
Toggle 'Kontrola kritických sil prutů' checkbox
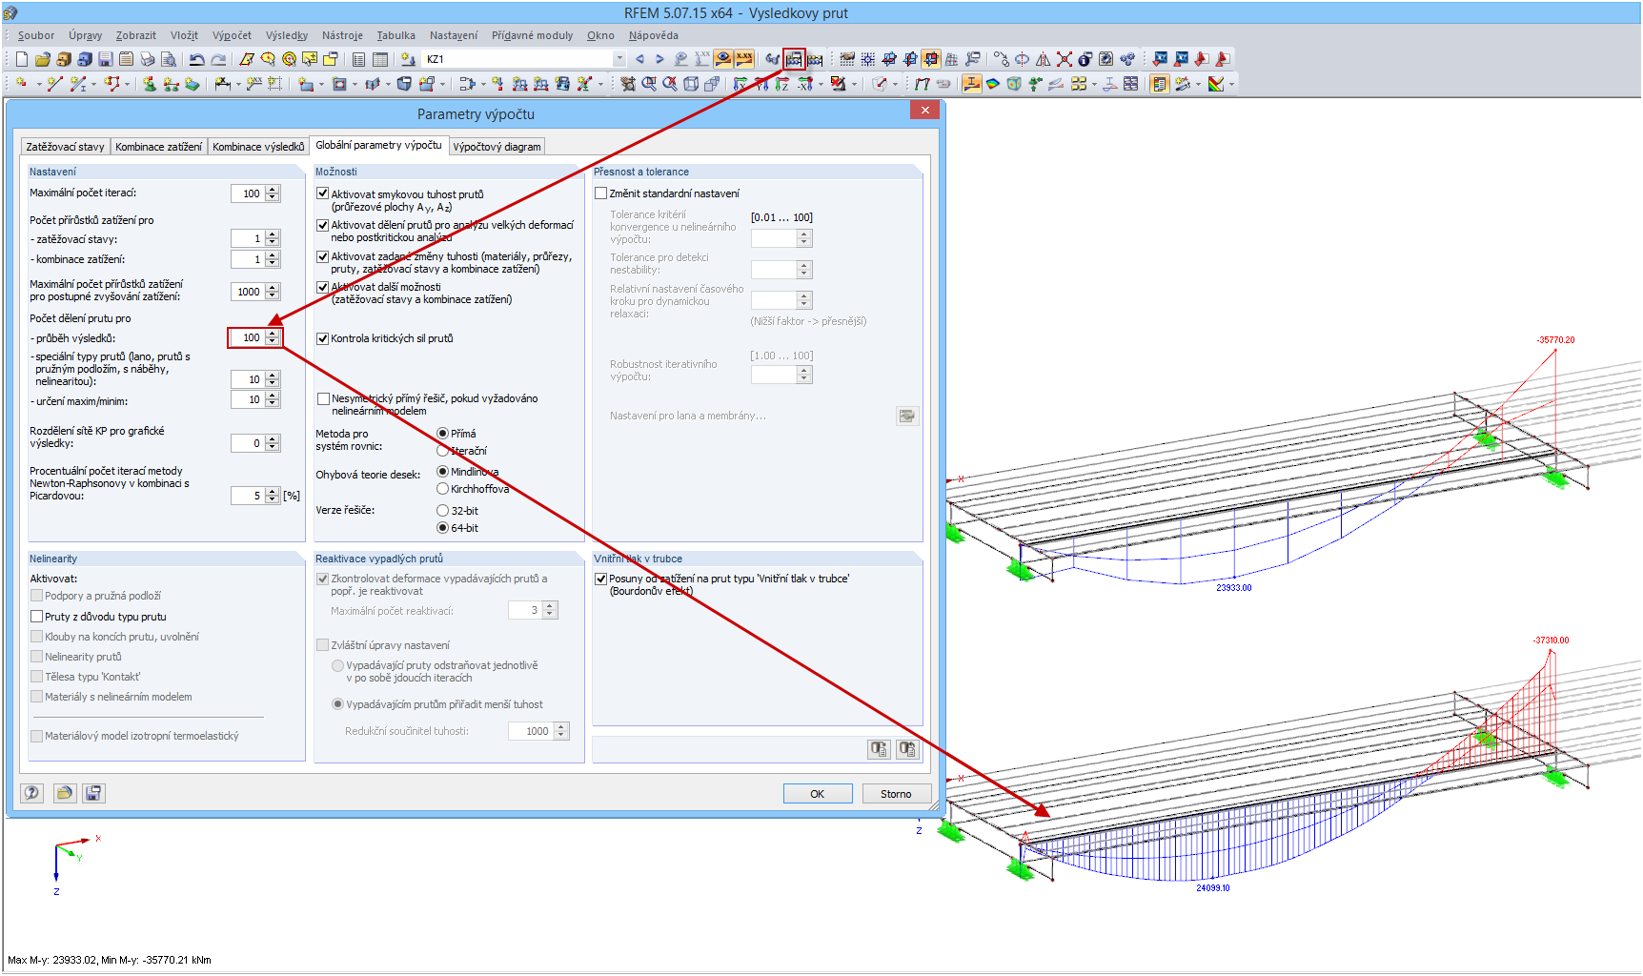coord(323,338)
